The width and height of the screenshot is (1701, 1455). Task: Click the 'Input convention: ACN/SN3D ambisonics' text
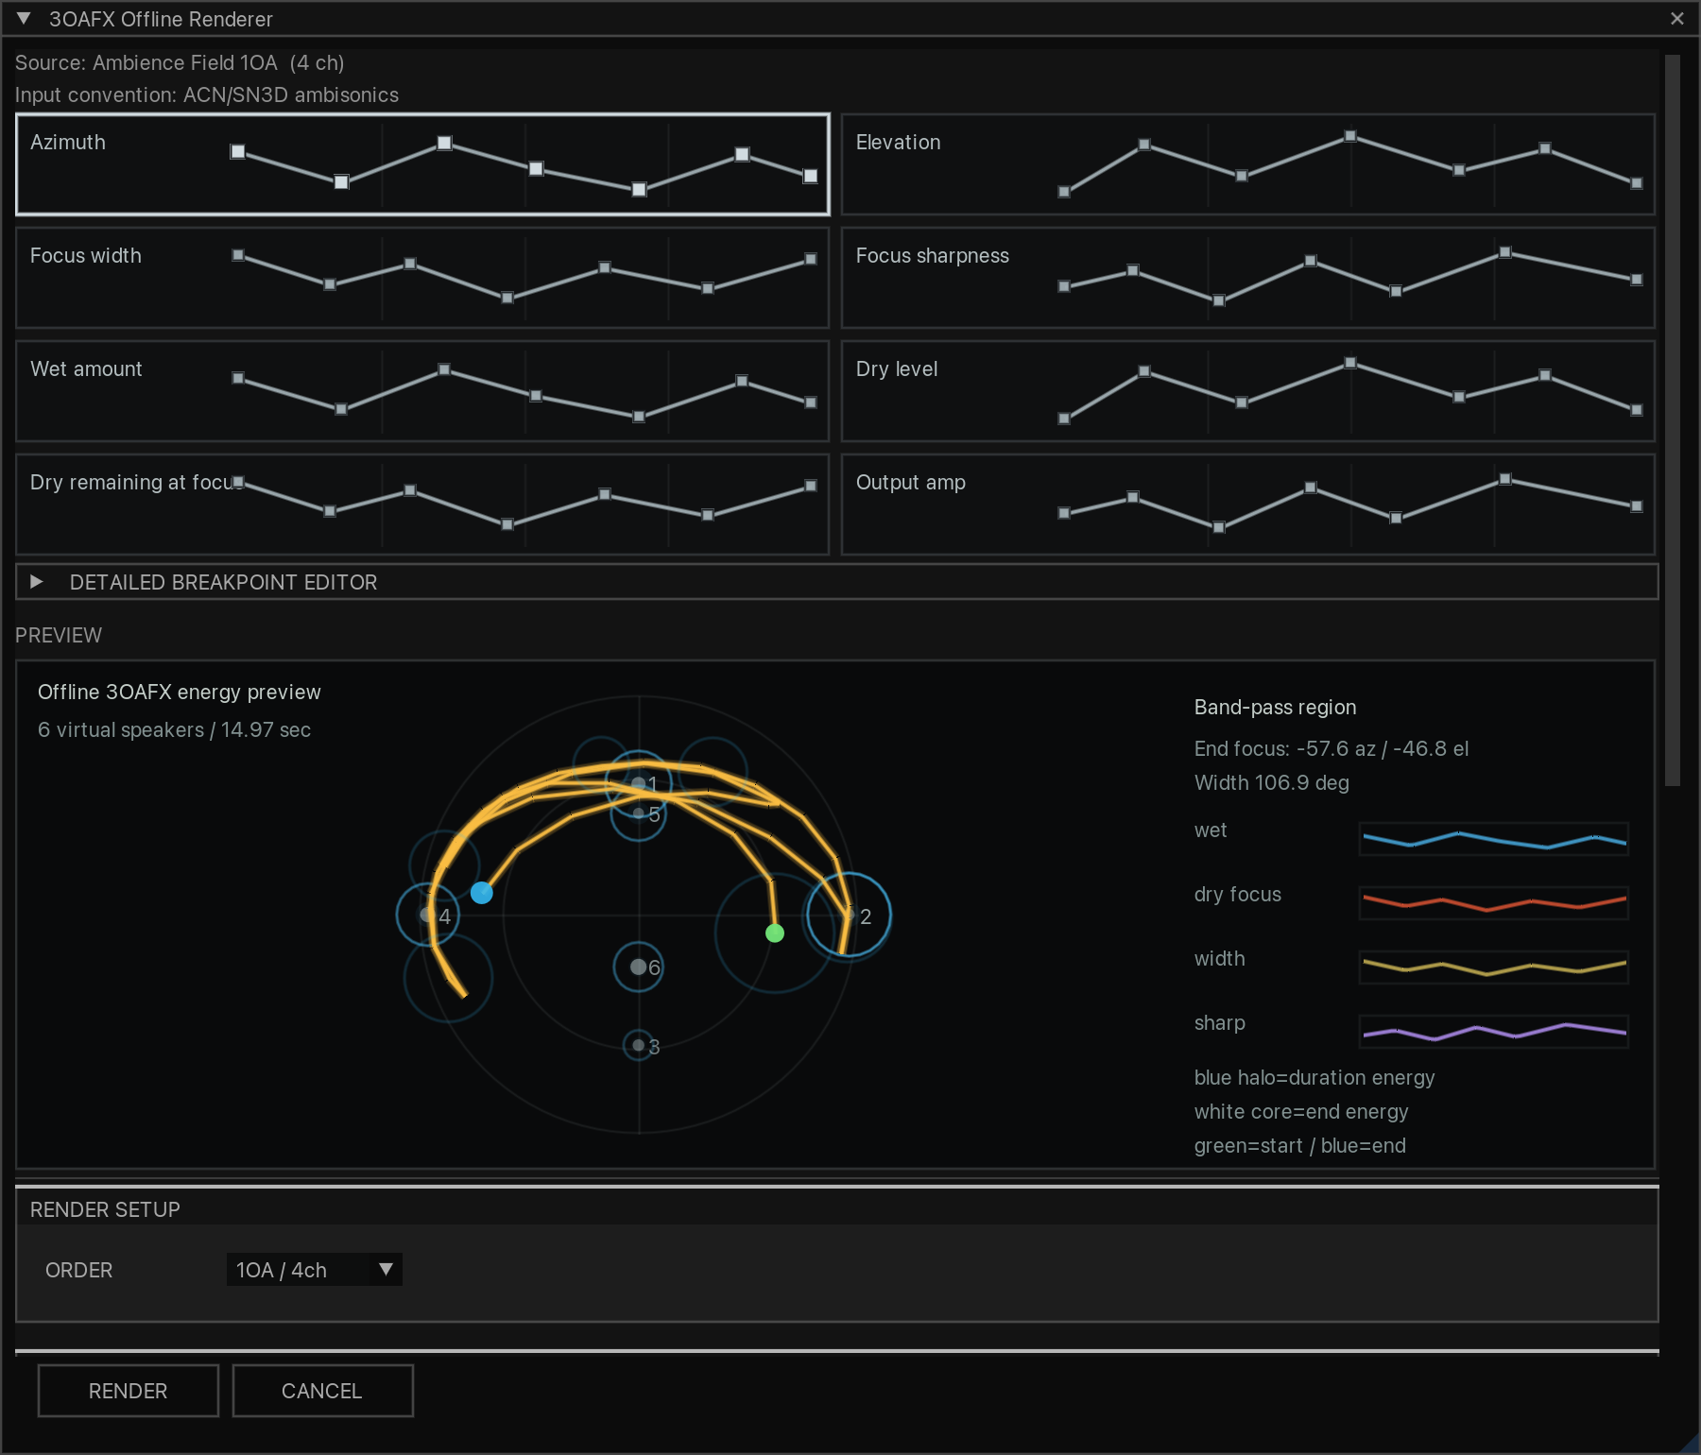click(207, 94)
